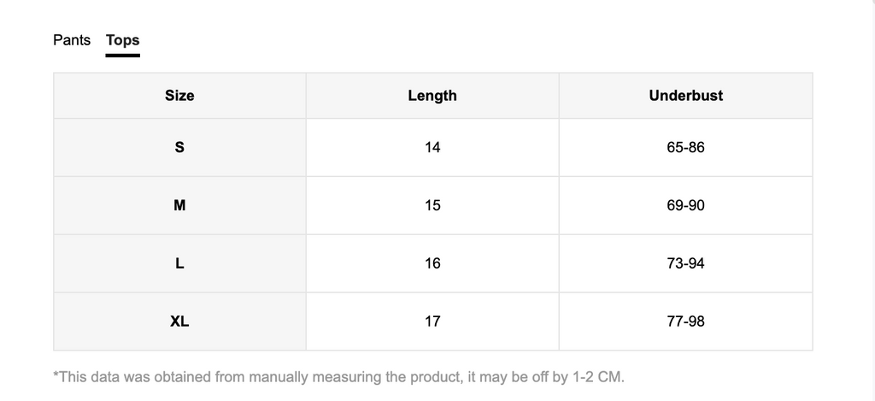875x401 pixels.
Task: Click the Size column header
Action: point(179,96)
